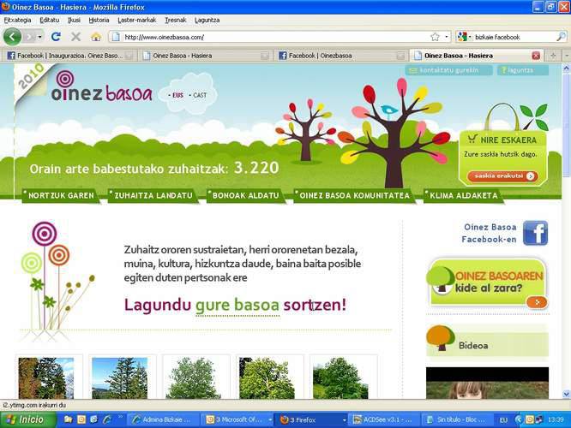Bookmark this page with the star icon

click(435, 37)
